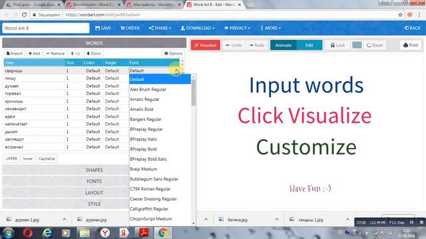Screen dimensions: 426x239
Task: Move selected word Up
Action: click(x=75, y=53)
